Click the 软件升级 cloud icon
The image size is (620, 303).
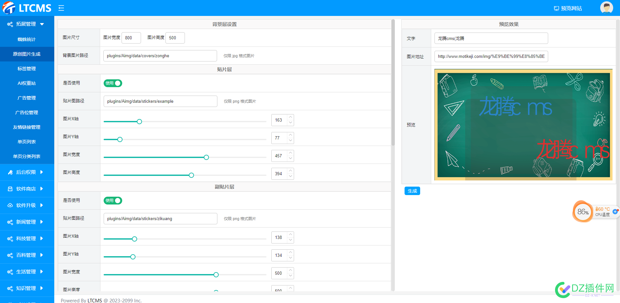tap(10, 205)
